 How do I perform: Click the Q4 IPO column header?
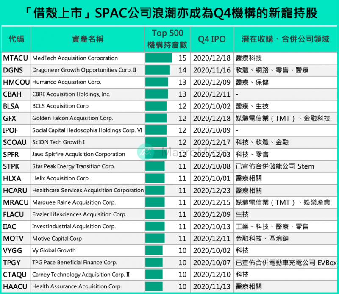[211, 39]
